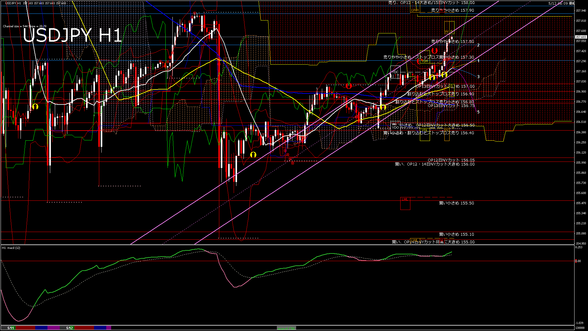
Task: Click the red down-arrow signal near 157.00
Action: coord(349,86)
